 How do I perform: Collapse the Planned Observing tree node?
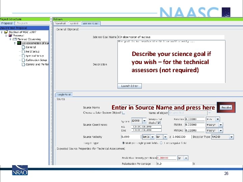(x=10, y=39)
